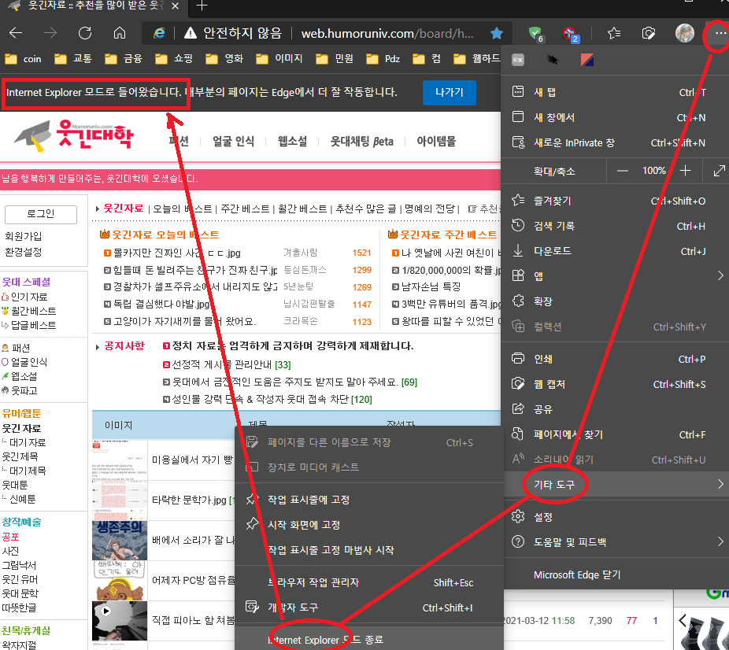Reload the page with the refresh icon
The width and height of the screenshot is (729, 650).
tap(85, 33)
